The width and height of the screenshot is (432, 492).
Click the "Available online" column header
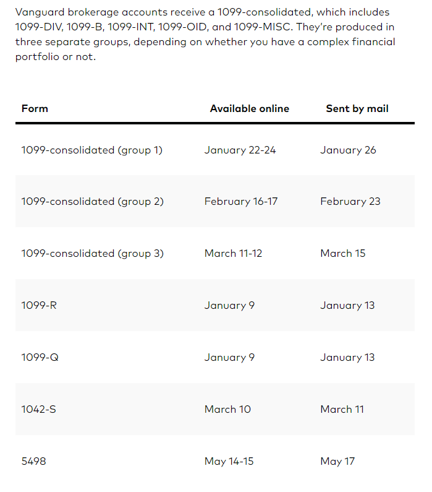pos(249,108)
